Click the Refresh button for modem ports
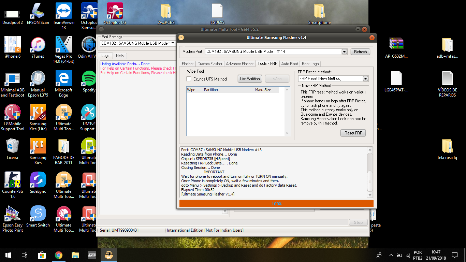Viewport: 466px width, 262px height. (360, 52)
